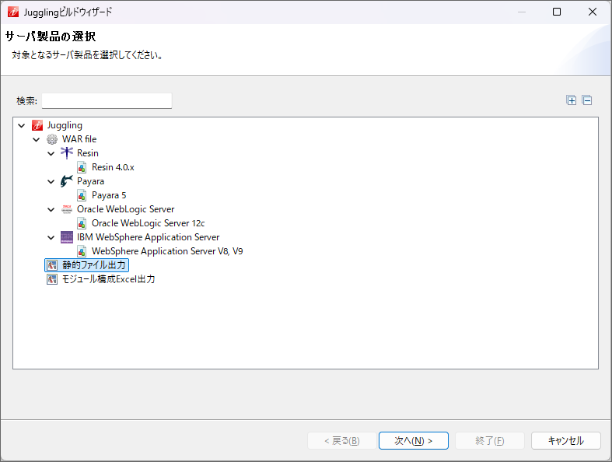
Task: Click the Resin 4.0.x file icon
Action: click(x=82, y=167)
